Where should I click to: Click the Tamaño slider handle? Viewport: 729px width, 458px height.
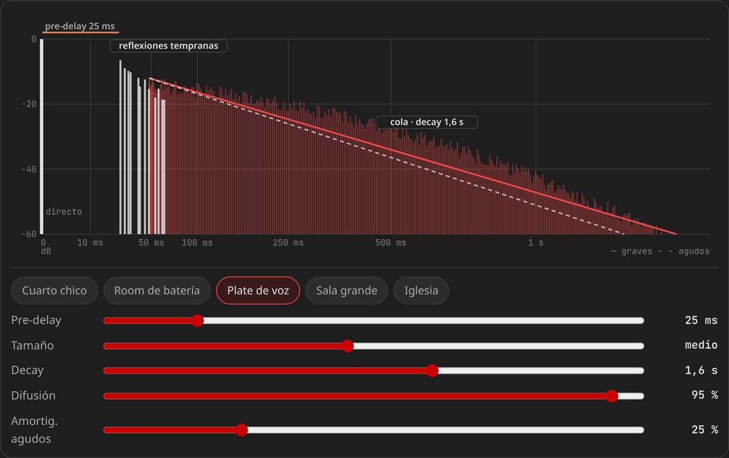[x=347, y=345]
